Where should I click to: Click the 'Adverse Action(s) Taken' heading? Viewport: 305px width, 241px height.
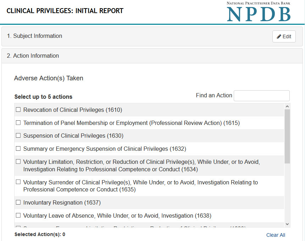tap(49, 78)
